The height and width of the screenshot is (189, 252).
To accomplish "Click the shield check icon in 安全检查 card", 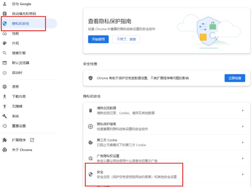I will point(91,78).
